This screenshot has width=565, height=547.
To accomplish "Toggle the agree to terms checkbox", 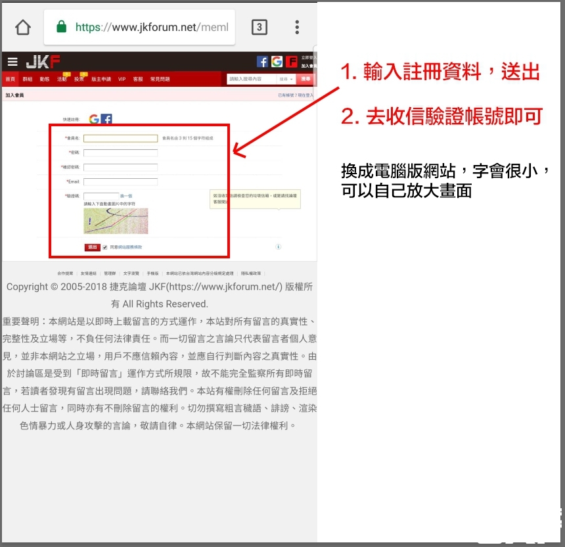I will click(x=105, y=247).
